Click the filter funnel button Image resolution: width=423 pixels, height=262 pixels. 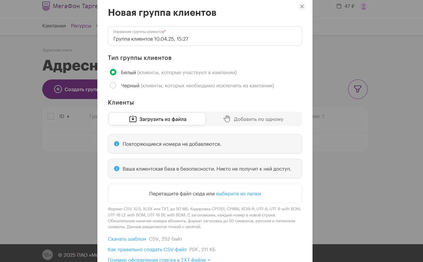(358, 89)
